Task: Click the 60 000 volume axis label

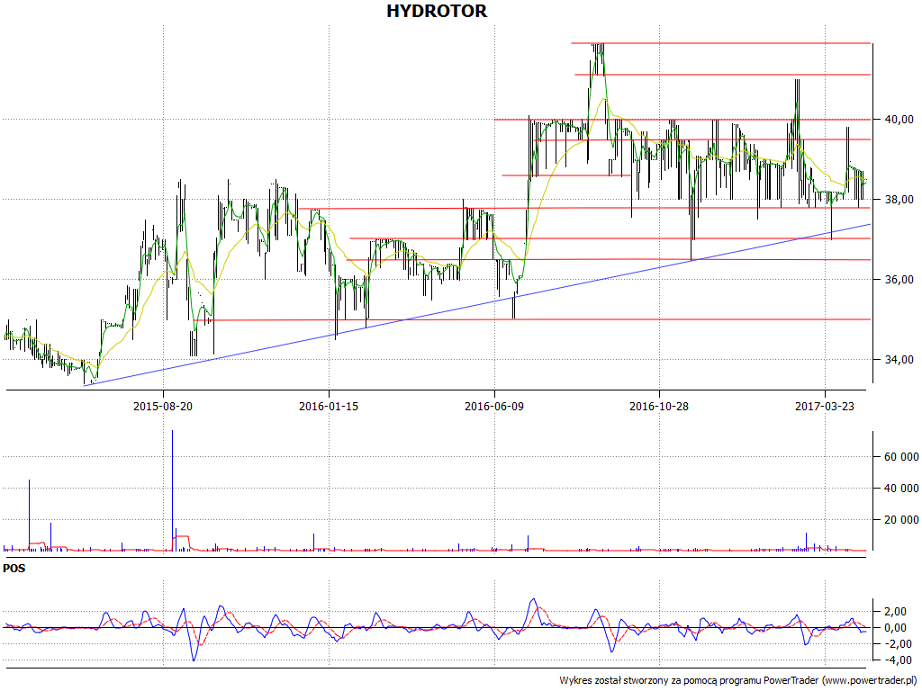Action: coord(901,456)
